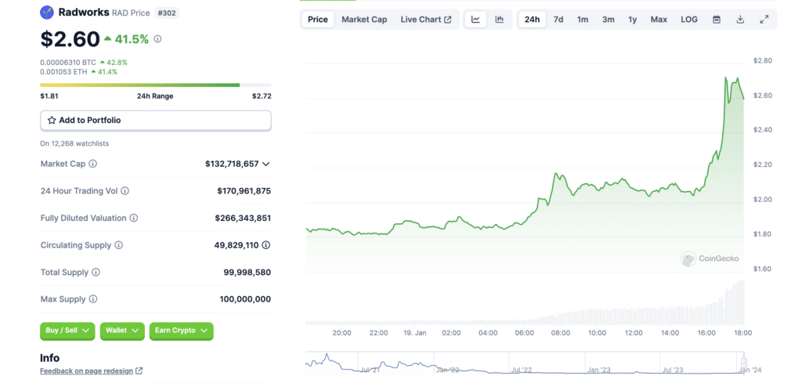The width and height of the screenshot is (802, 383).
Task: Click external link icon beside Feedback link
Action: (x=139, y=370)
